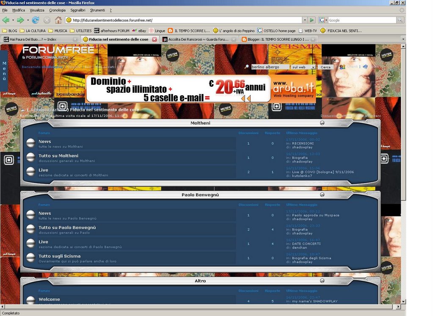Open the Welcome forum link
Screen dimensions: 433x316
pyautogui.click(x=49, y=299)
